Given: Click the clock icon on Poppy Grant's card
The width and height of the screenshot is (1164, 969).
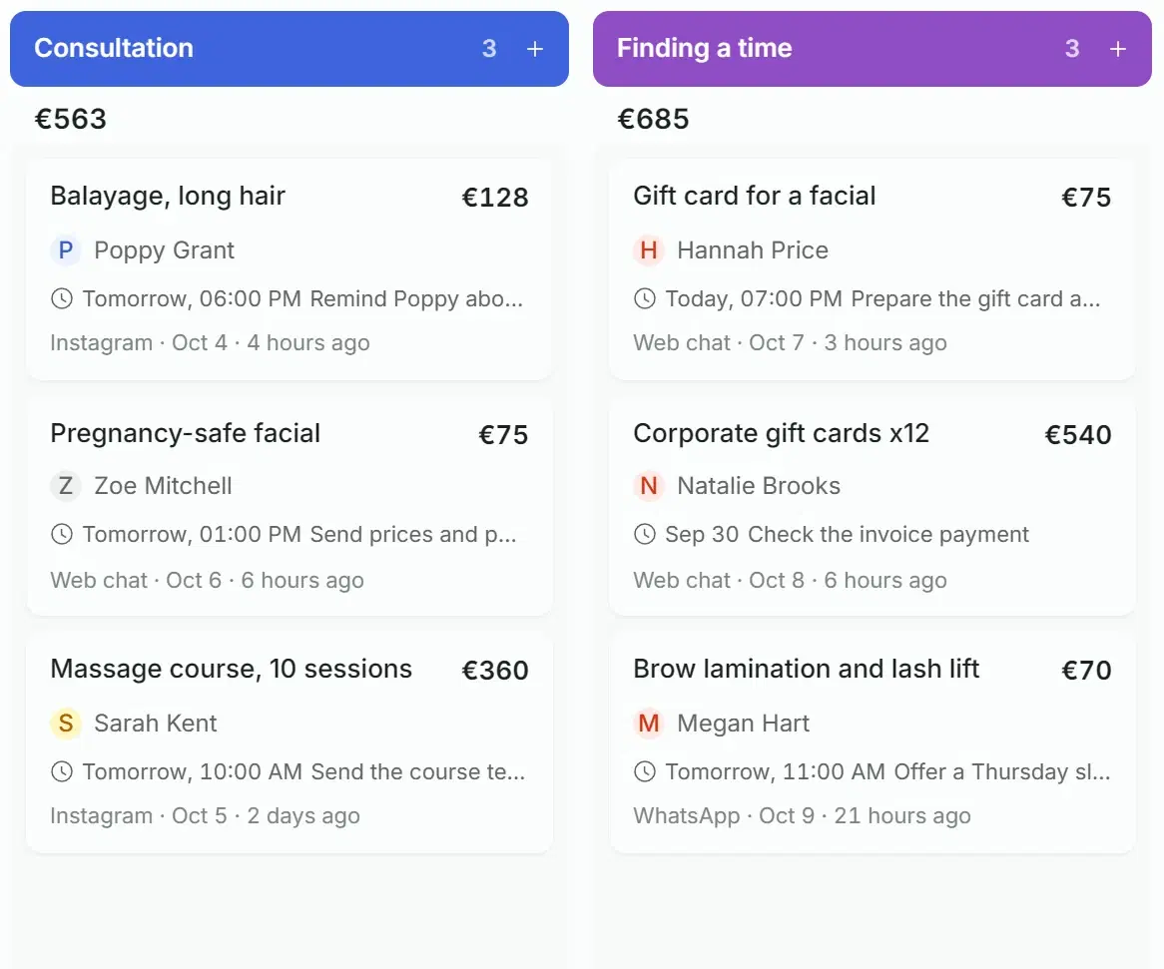Looking at the screenshot, I should pos(62,299).
